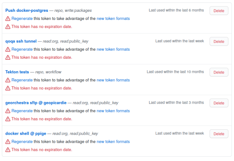Image resolution: width=234 pixels, height=161 pixels.
Task: Click no-expiration warning icon under qoqa ssh tunnel
Action: point(8,57)
